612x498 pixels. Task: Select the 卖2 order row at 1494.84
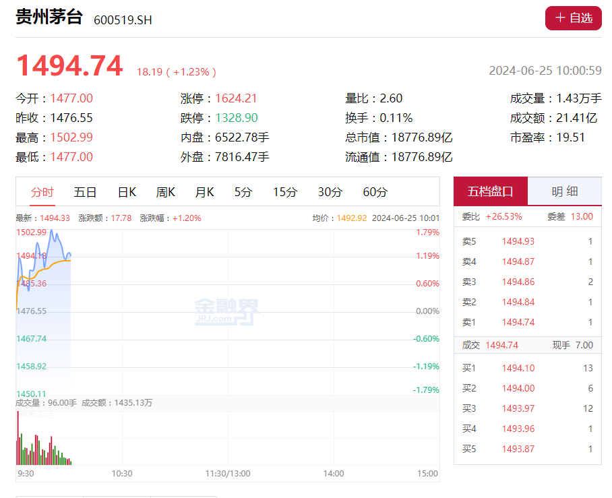point(528,303)
